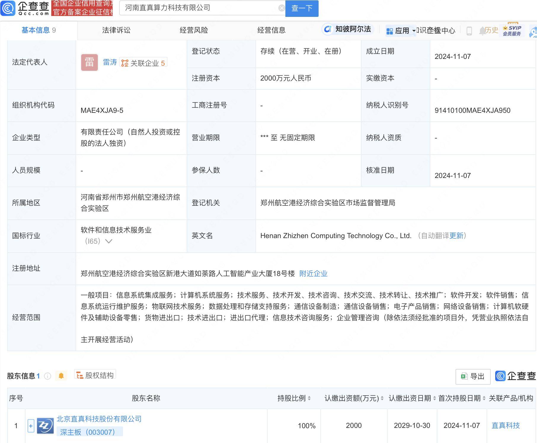Click the notification bell beside 历史
Viewport: 537px width, 443px height.
[x=482, y=30]
